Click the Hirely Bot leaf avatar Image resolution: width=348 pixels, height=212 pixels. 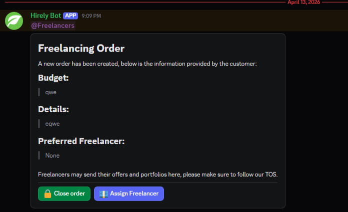[x=14, y=20]
